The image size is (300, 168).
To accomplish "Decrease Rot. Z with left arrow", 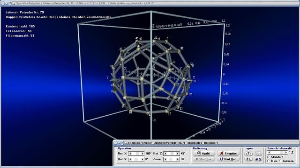I will [165, 154].
